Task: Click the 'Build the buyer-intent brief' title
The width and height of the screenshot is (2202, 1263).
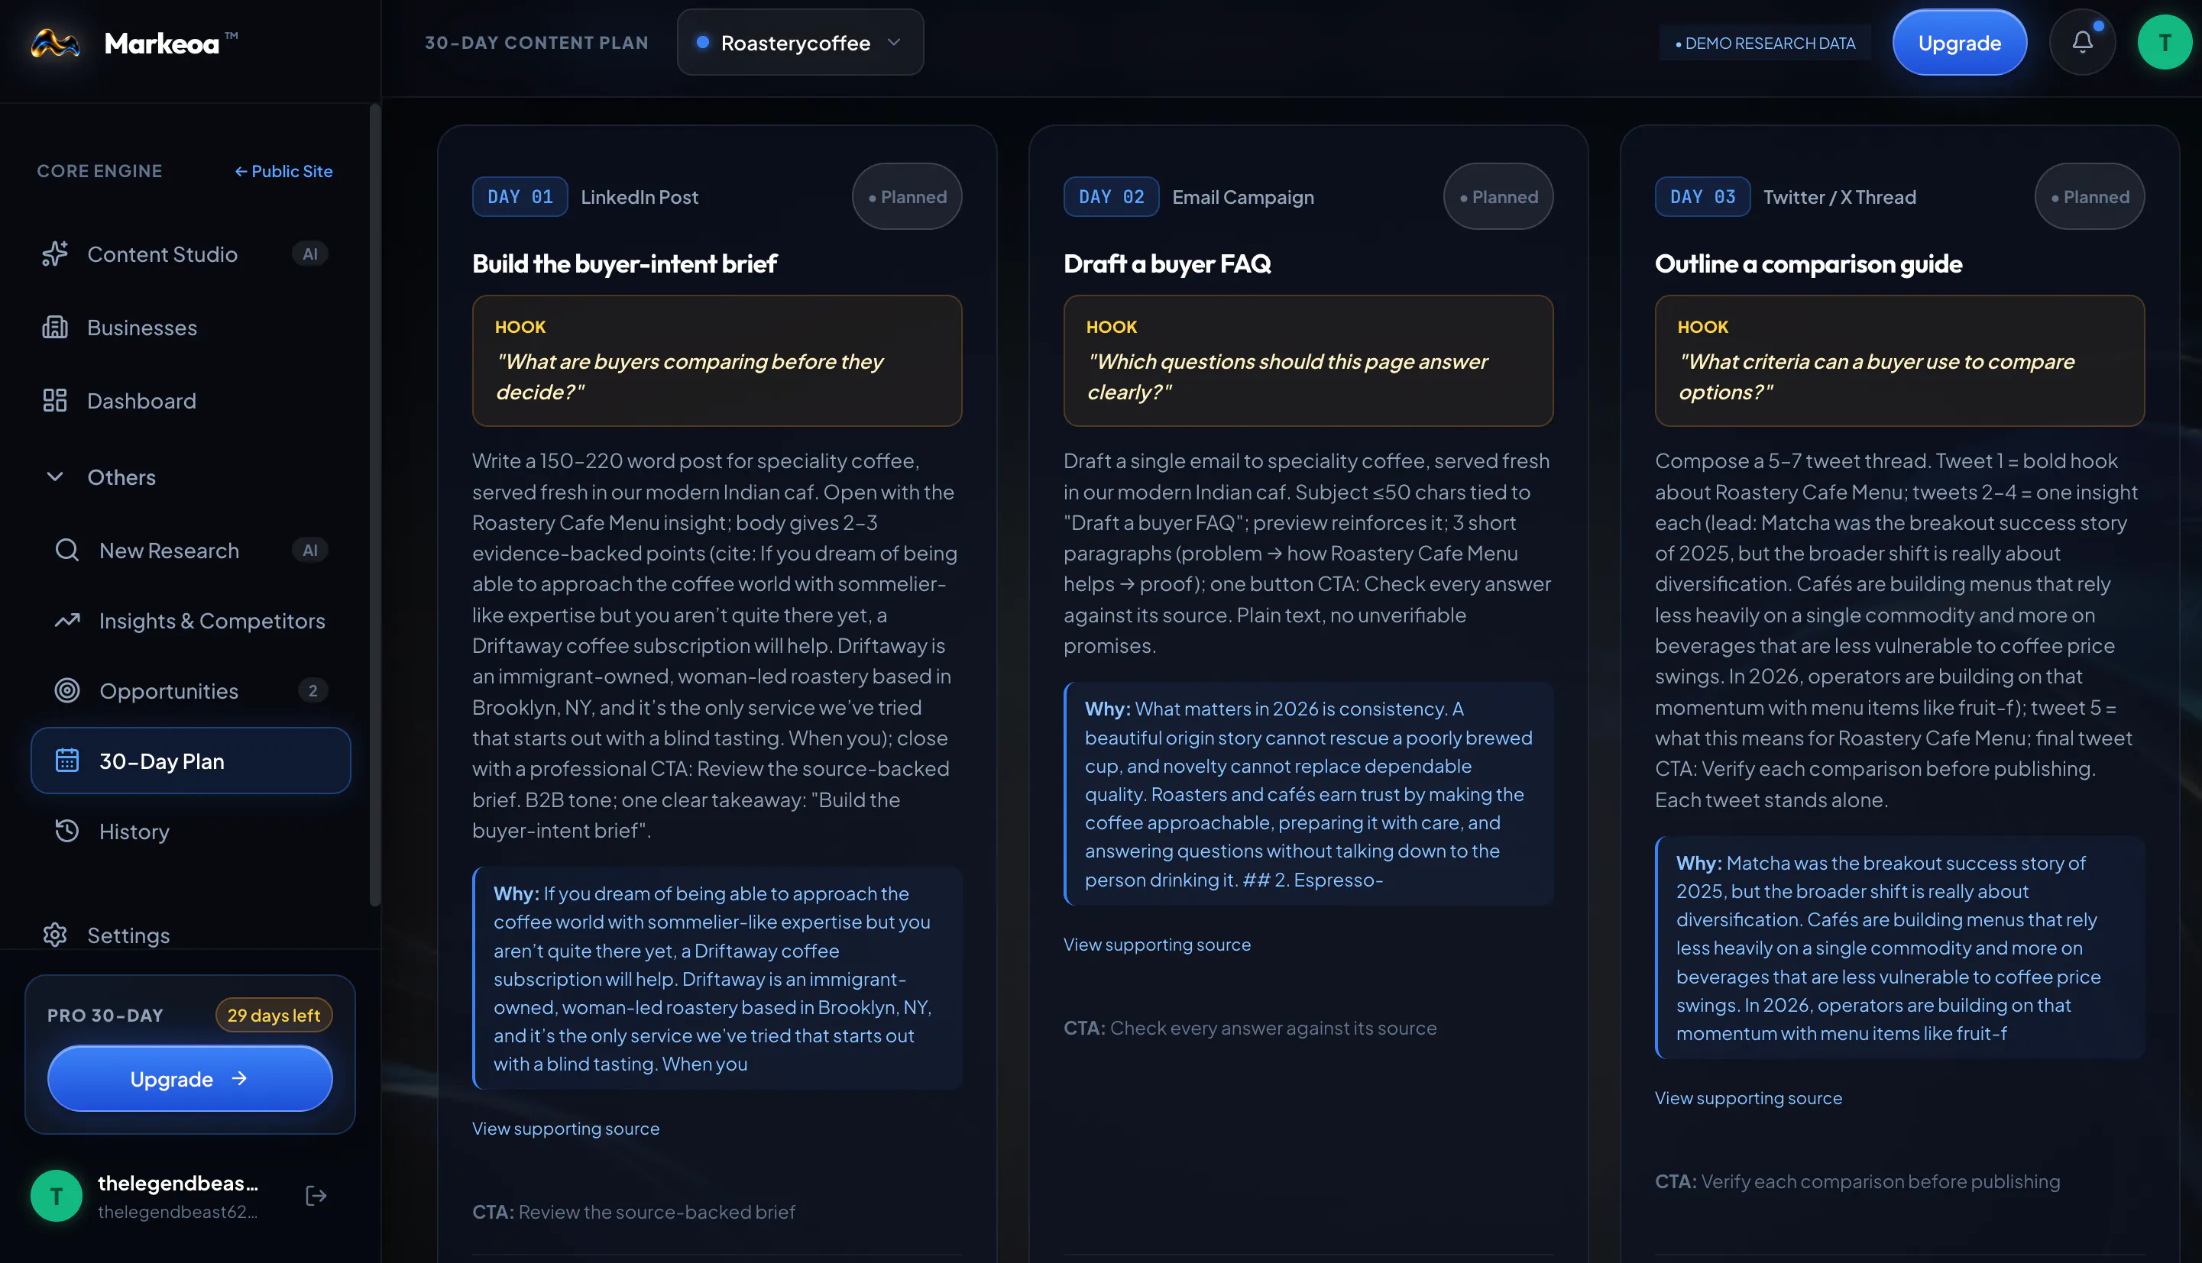Action: coord(624,263)
